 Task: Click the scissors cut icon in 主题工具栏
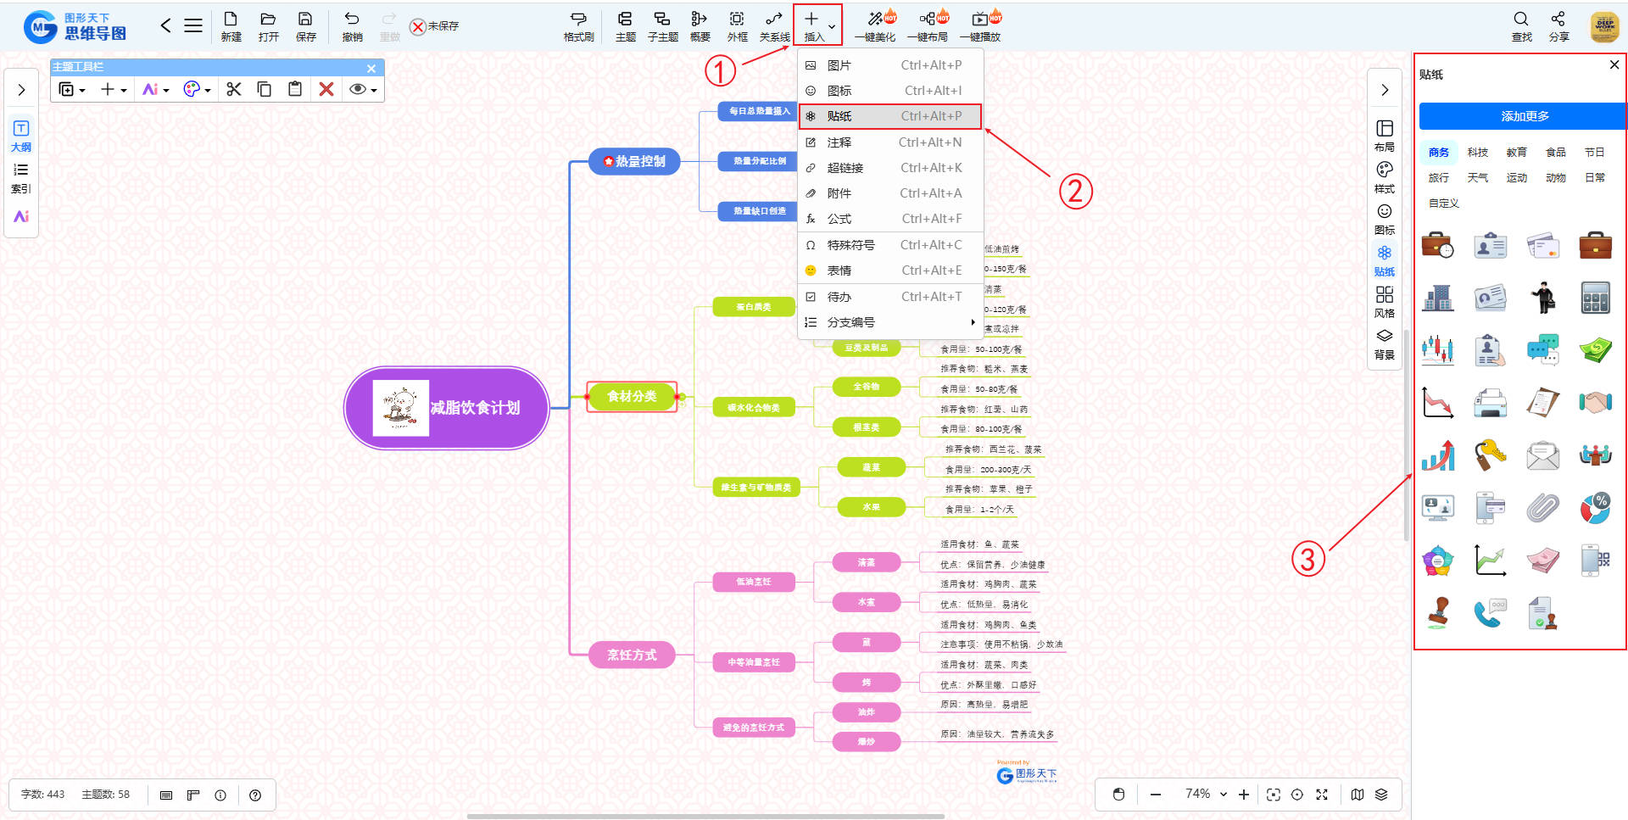click(x=234, y=89)
